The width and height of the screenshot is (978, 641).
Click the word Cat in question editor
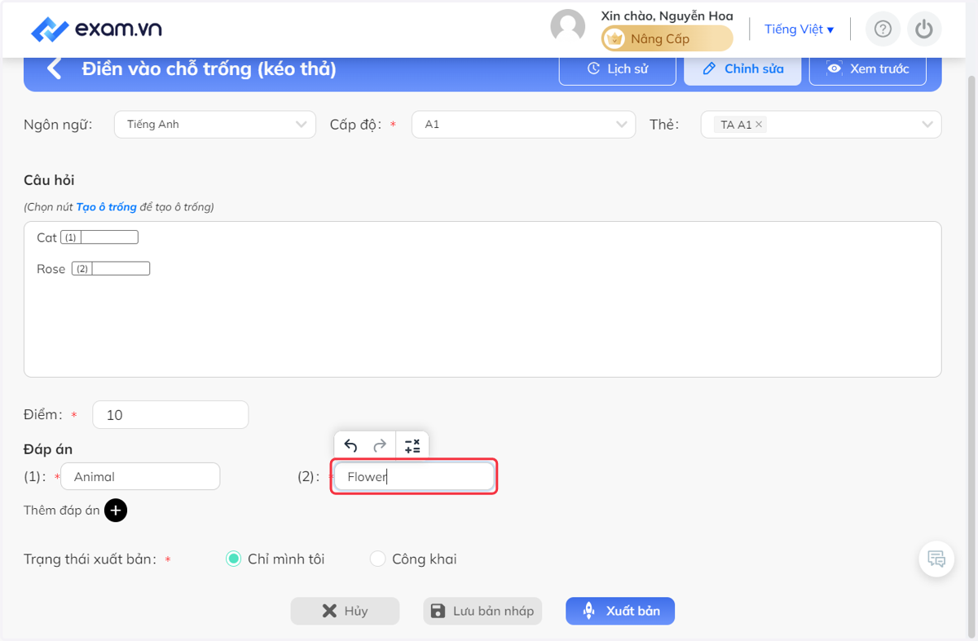click(46, 237)
